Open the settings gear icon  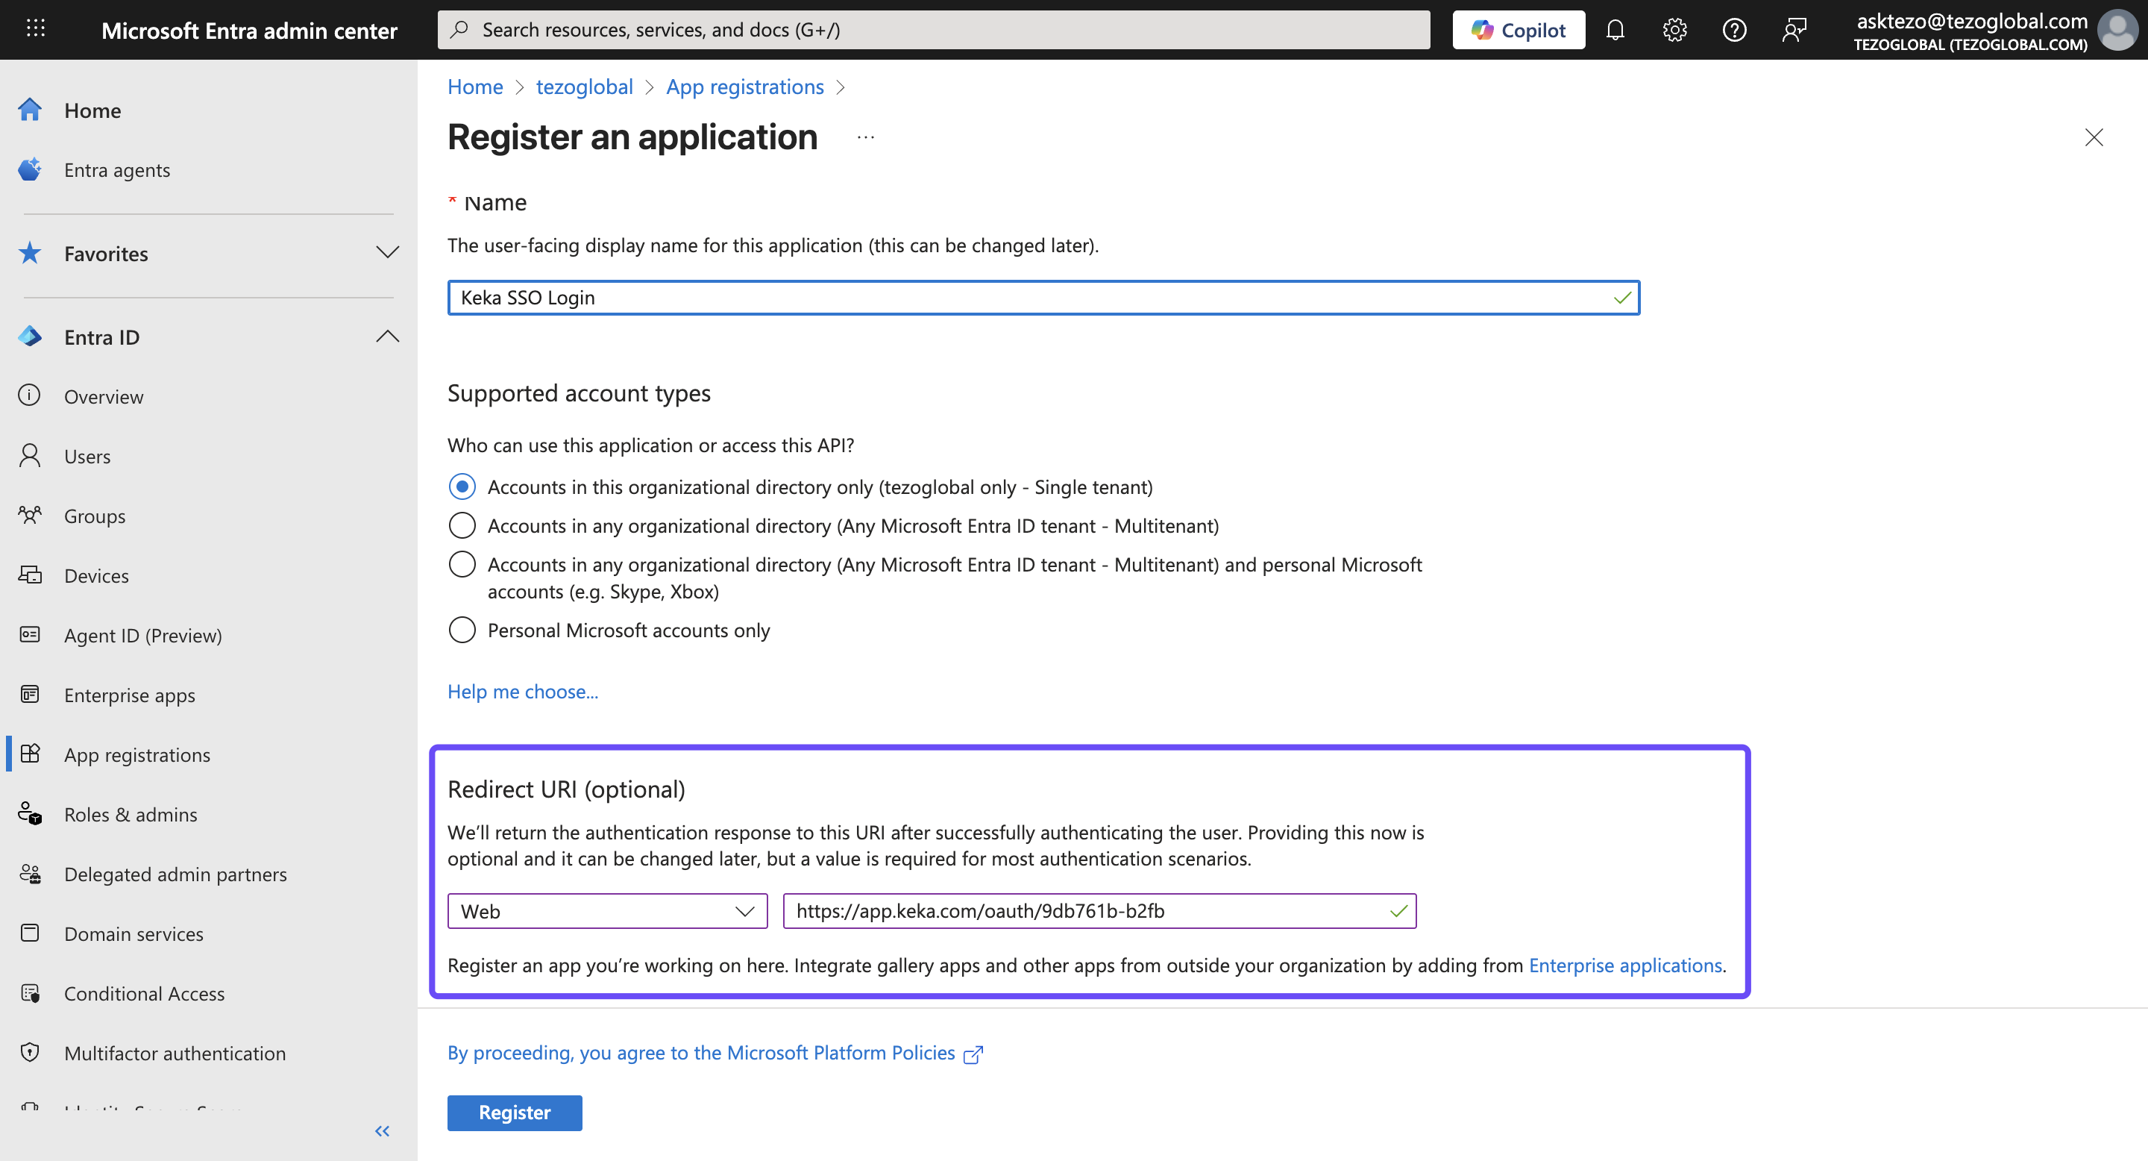pos(1674,30)
